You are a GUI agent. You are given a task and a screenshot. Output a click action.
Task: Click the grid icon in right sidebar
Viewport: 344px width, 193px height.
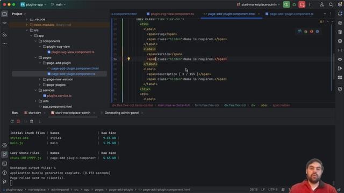340,77
